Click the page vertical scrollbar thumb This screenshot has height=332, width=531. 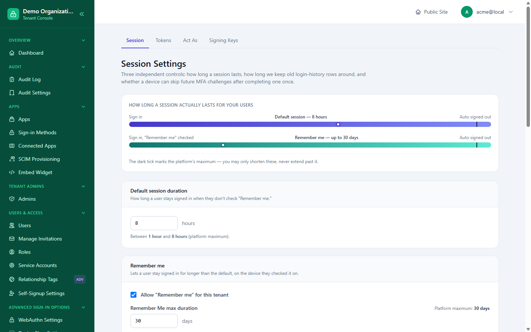(528, 66)
